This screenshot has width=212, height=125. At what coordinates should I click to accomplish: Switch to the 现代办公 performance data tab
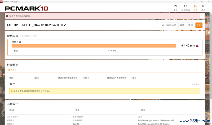click(12, 70)
